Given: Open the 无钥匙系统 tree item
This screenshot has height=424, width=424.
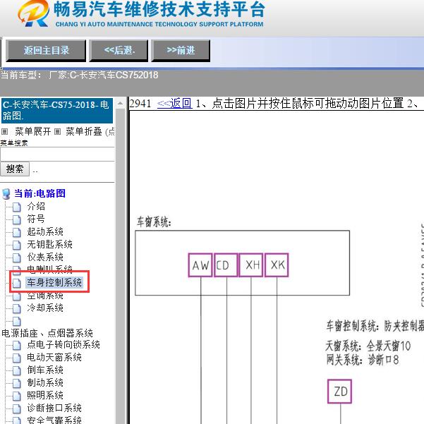Looking at the screenshot, I should (50, 244).
